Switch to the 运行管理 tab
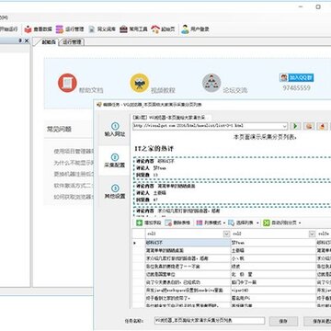Image resolution: width=331 pixels, height=331 pixels. (73, 42)
